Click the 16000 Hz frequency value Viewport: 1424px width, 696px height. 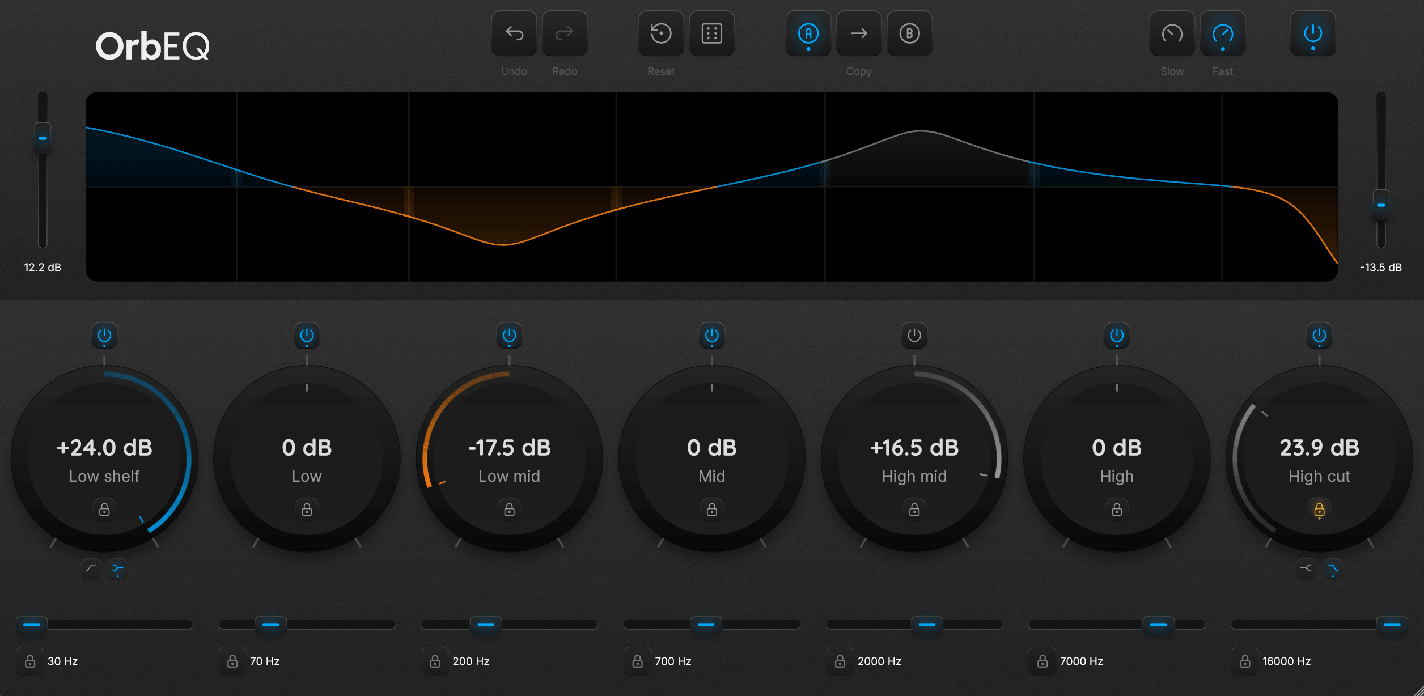1286,661
